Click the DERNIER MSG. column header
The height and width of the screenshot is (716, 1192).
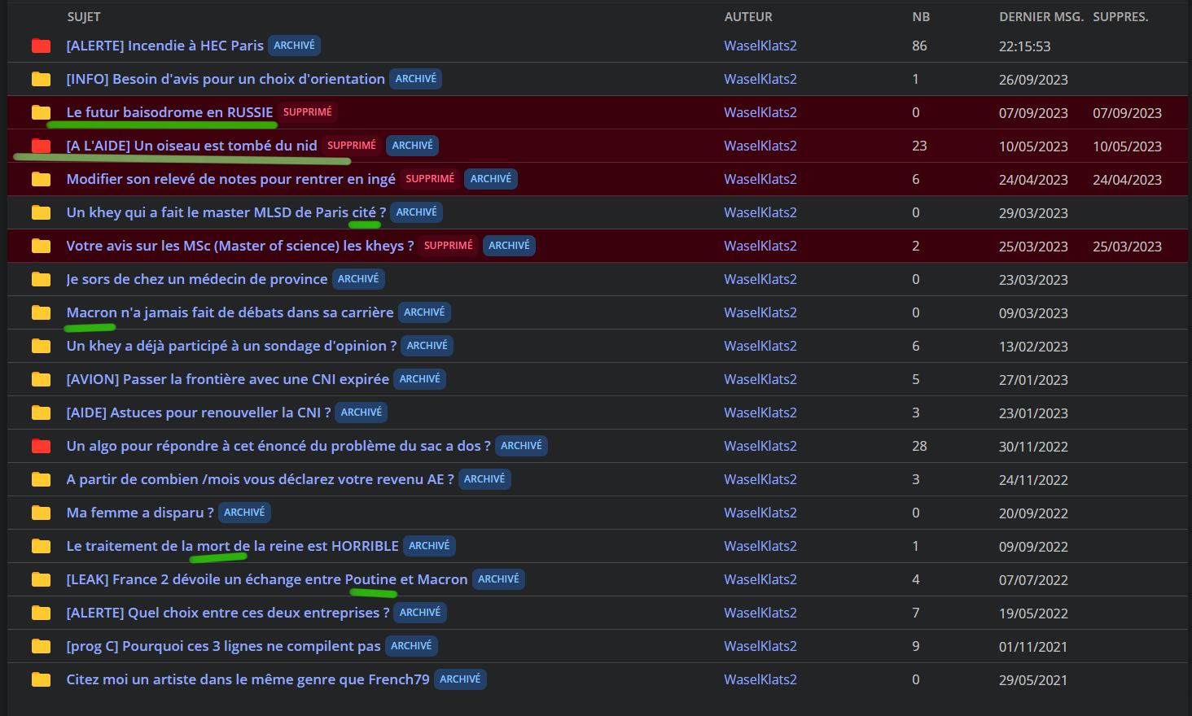1041,17
